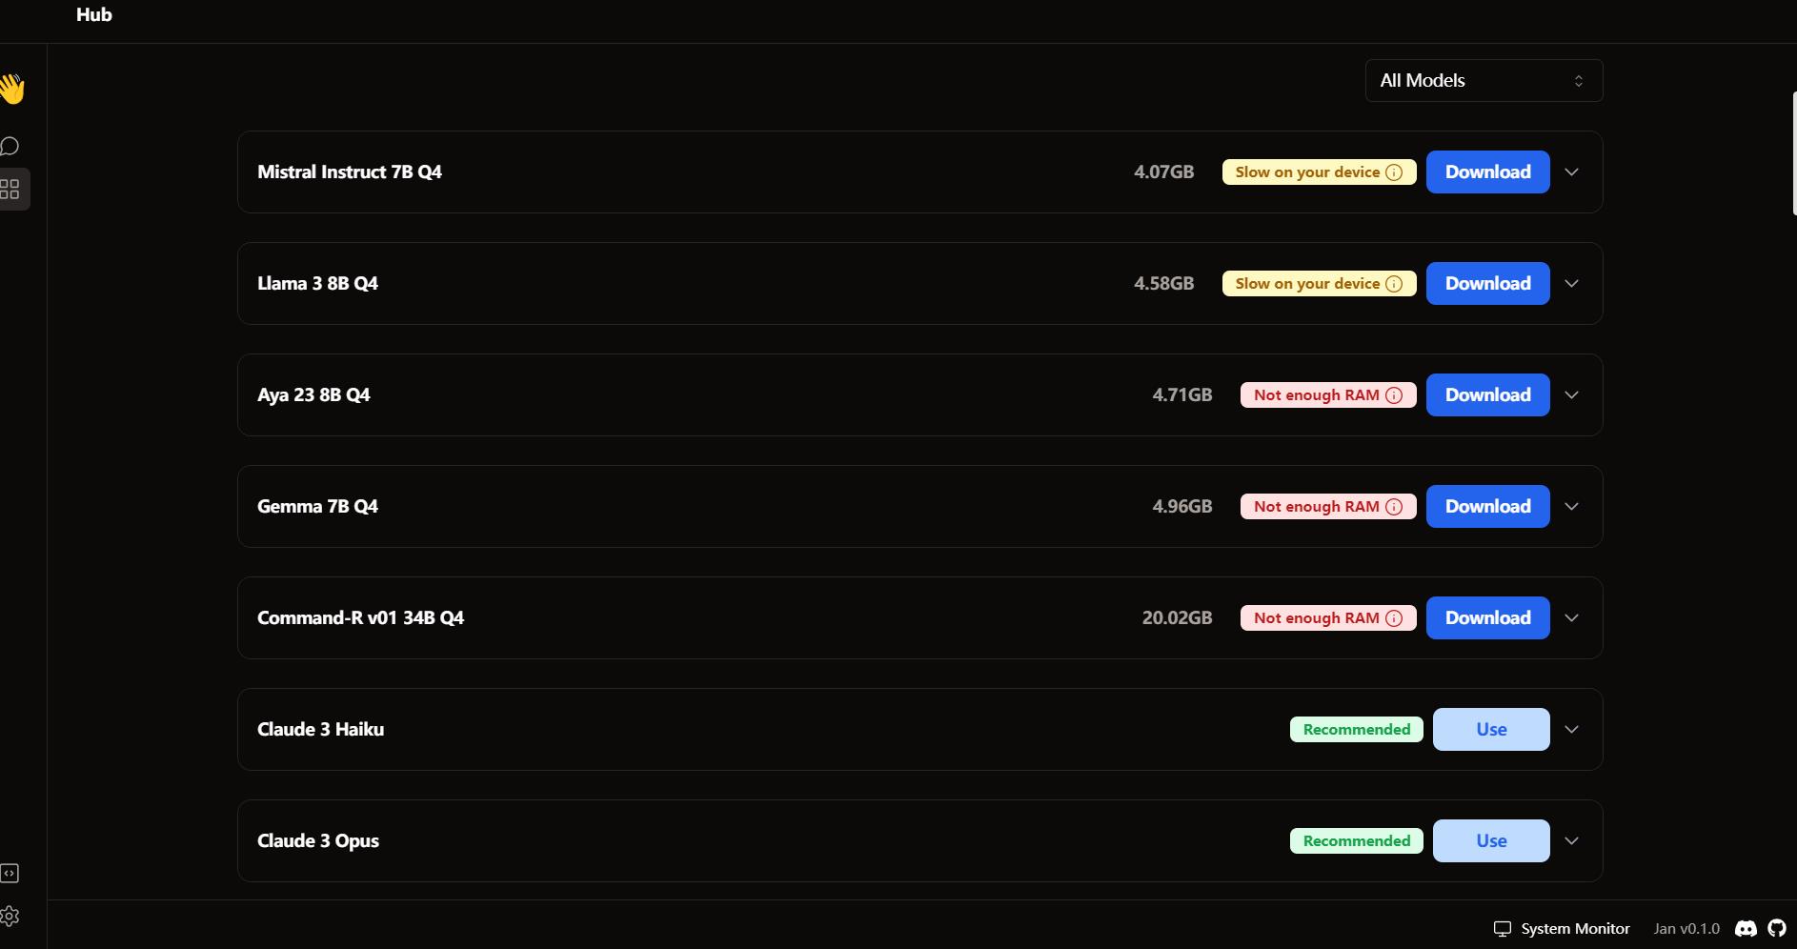Screen dimensions: 1797x949
Task: Open the Discord icon in status bar
Action: click(x=1746, y=928)
